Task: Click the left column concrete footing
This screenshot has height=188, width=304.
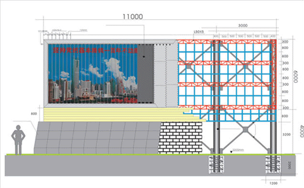Action: [x=216, y=164]
